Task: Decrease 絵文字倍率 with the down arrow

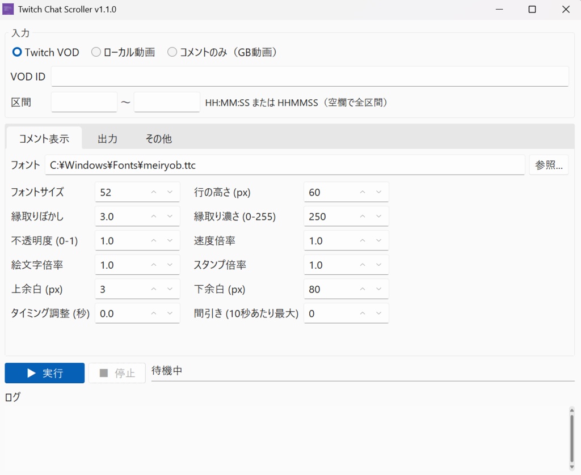Action: (170, 265)
